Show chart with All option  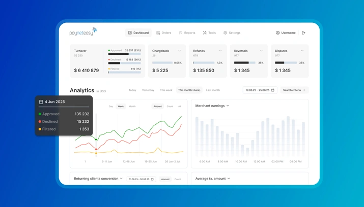pyautogui.click(x=179, y=107)
